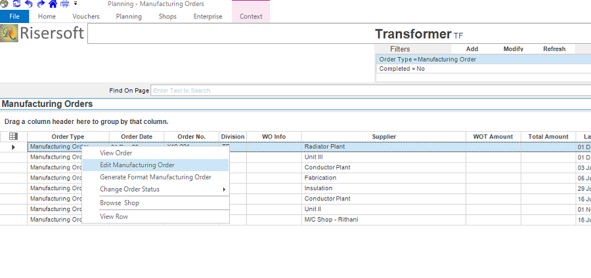Image resolution: width=591 pixels, height=278 pixels.
Task: Click the refresh icon in quick access toolbar
Action: coord(16,4)
